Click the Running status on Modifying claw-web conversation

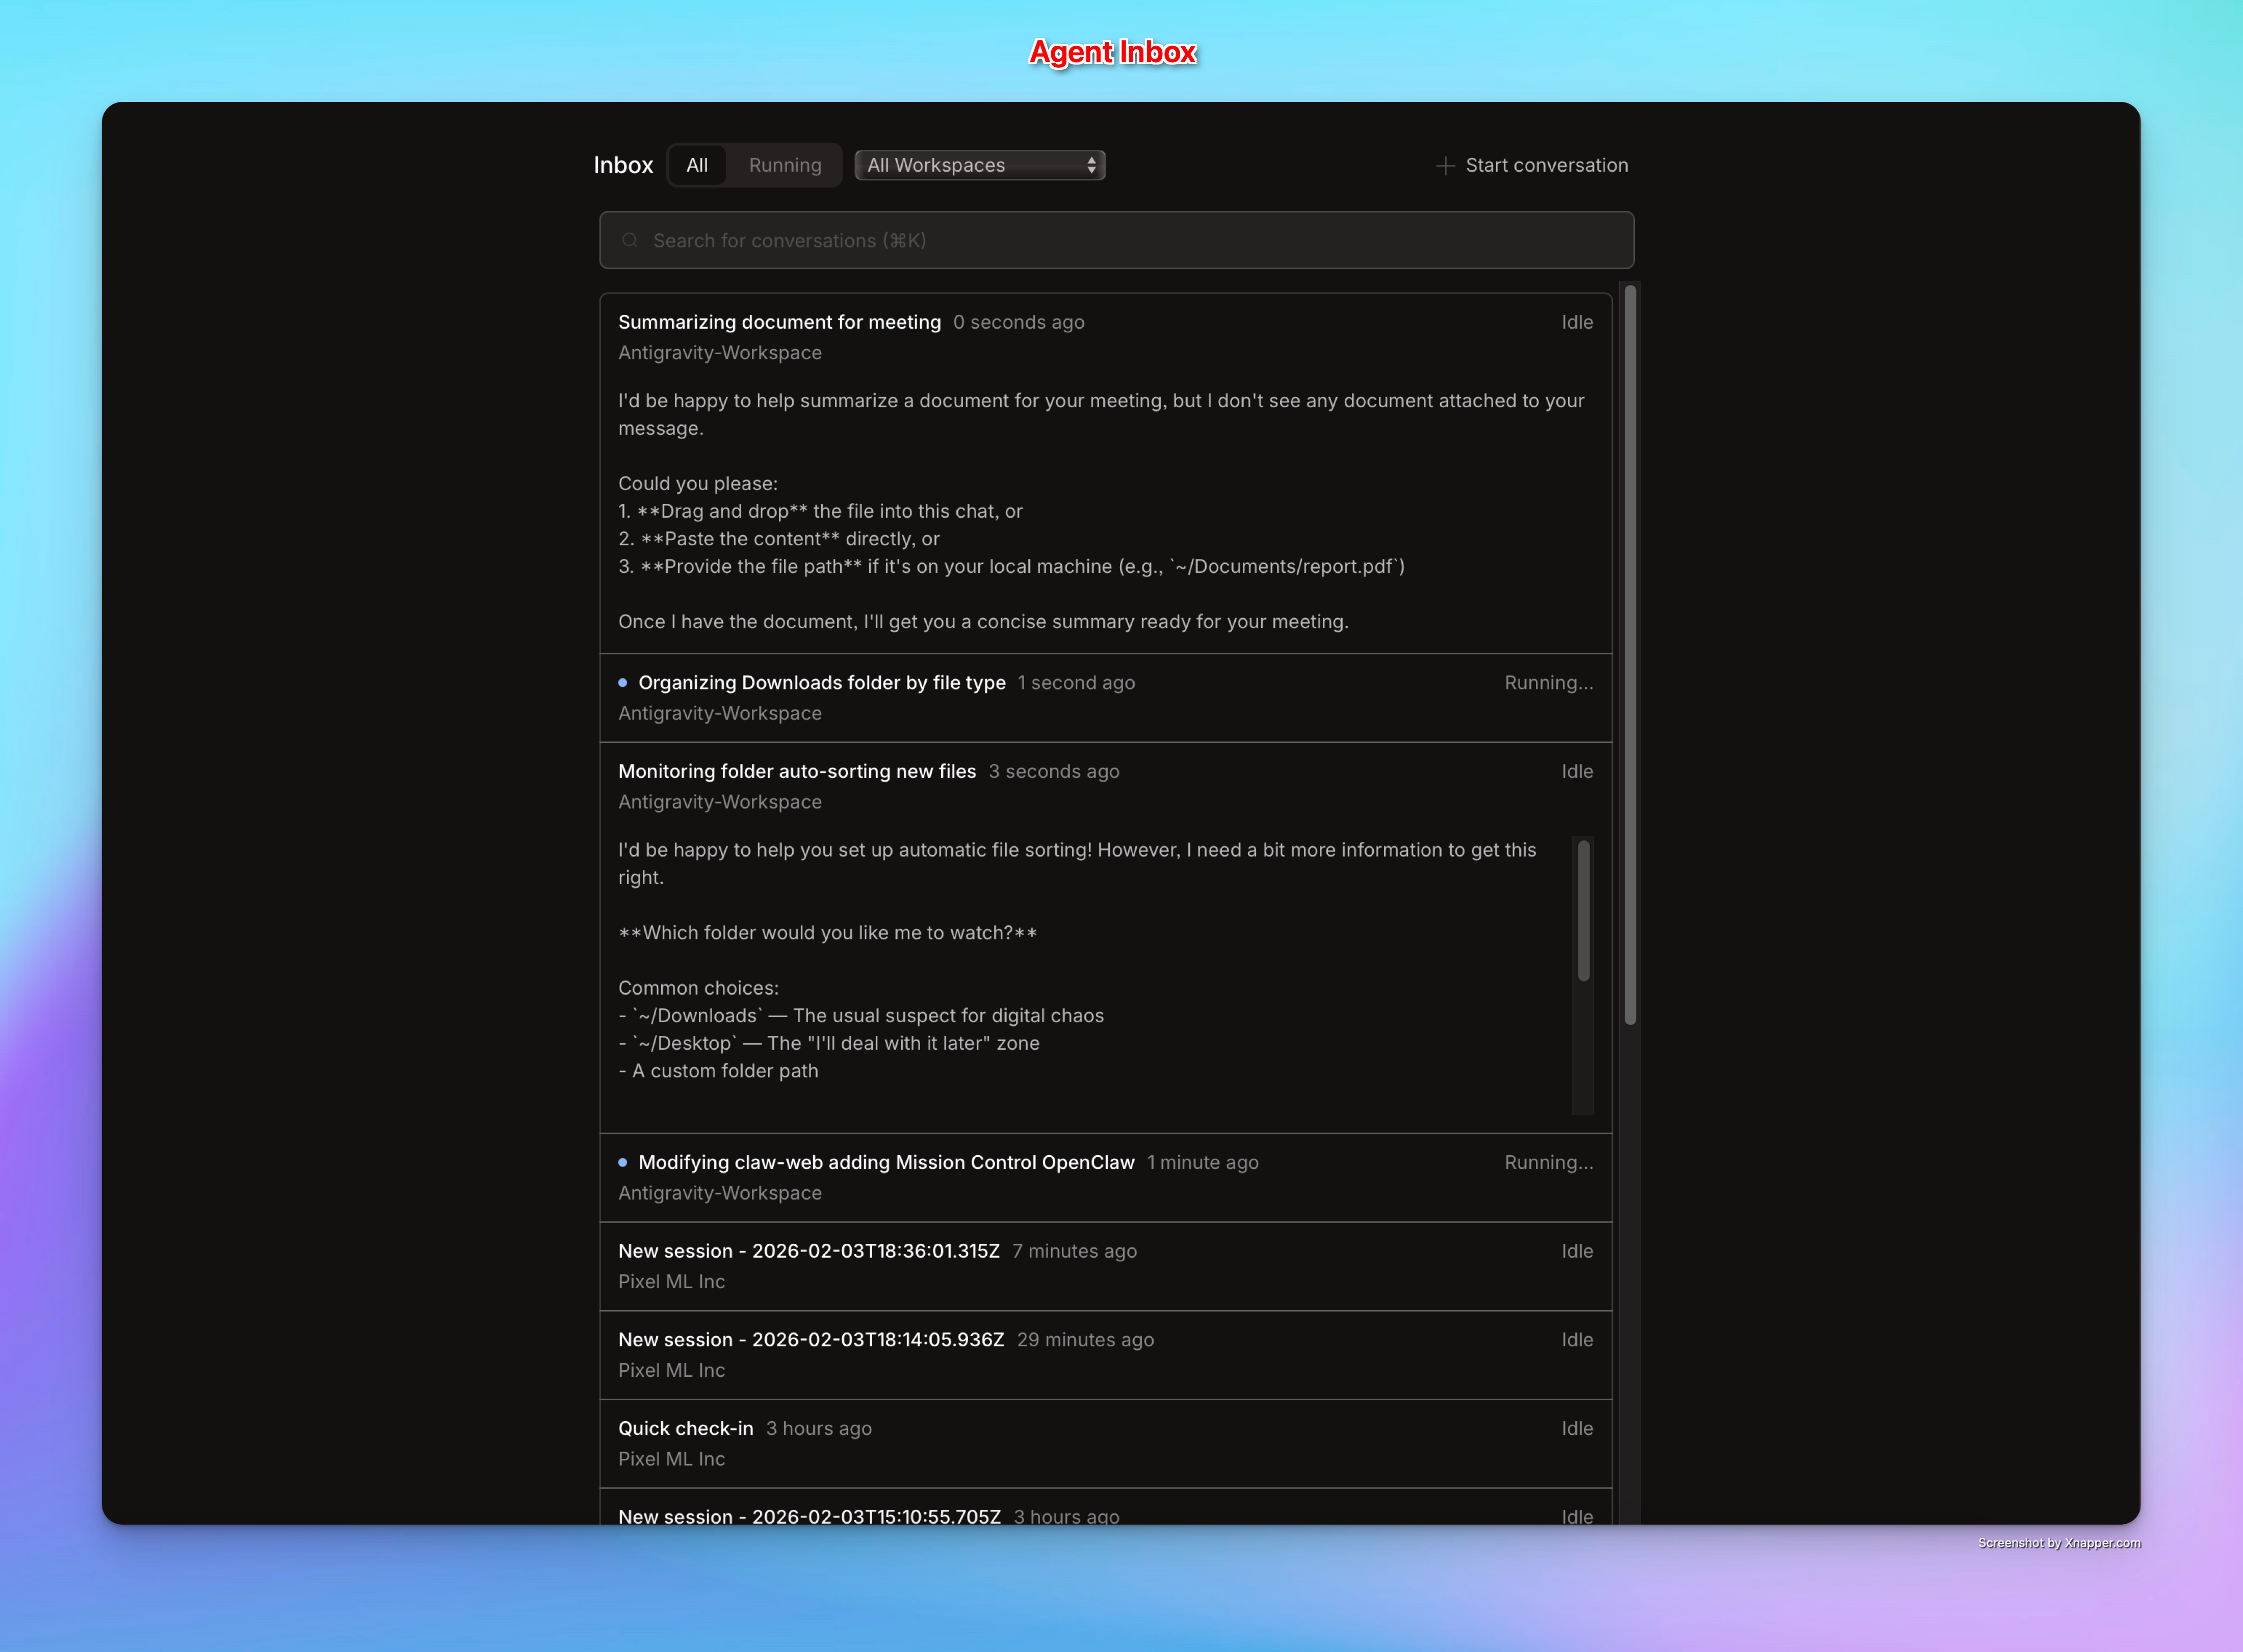(x=1548, y=1162)
